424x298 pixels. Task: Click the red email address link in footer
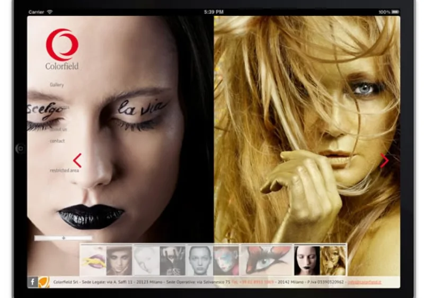pyautogui.click(x=364, y=282)
